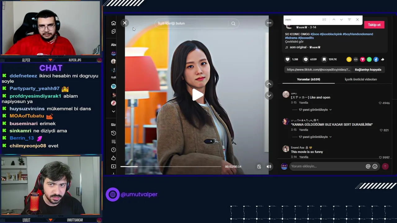Image resolution: width=397 pixels, height=223 pixels.
Task: Click 'chilmyeonjo08' username in stream chat
Action: pyautogui.click(x=28, y=146)
